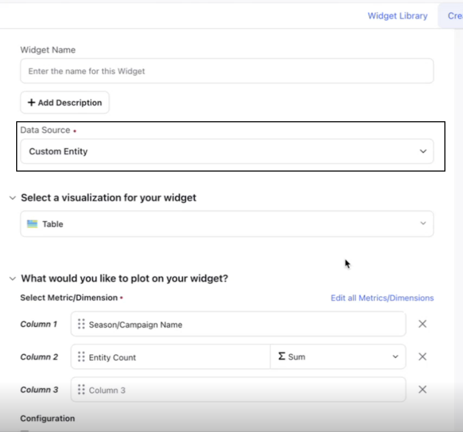Screen dimensions: 463x432
Task: Switch to the Widget Library tab
Action: pos(398,16)
